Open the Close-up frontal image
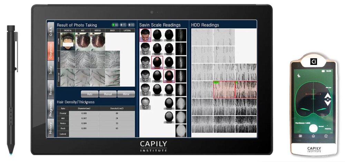The width and height of the screenshot is (345, 162). click(x=68, y=77)
